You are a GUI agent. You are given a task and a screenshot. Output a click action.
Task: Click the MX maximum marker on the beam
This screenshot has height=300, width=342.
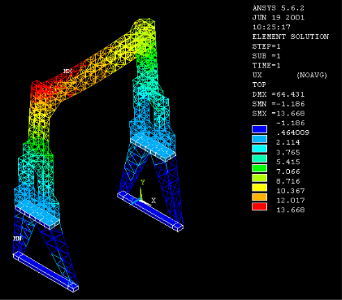click(67, 71)
